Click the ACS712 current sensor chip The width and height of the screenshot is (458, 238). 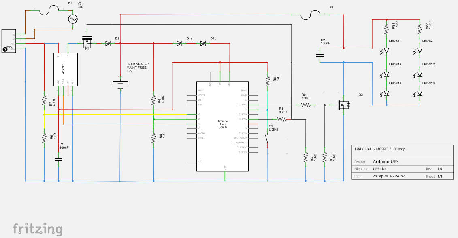tap(66, 70)
